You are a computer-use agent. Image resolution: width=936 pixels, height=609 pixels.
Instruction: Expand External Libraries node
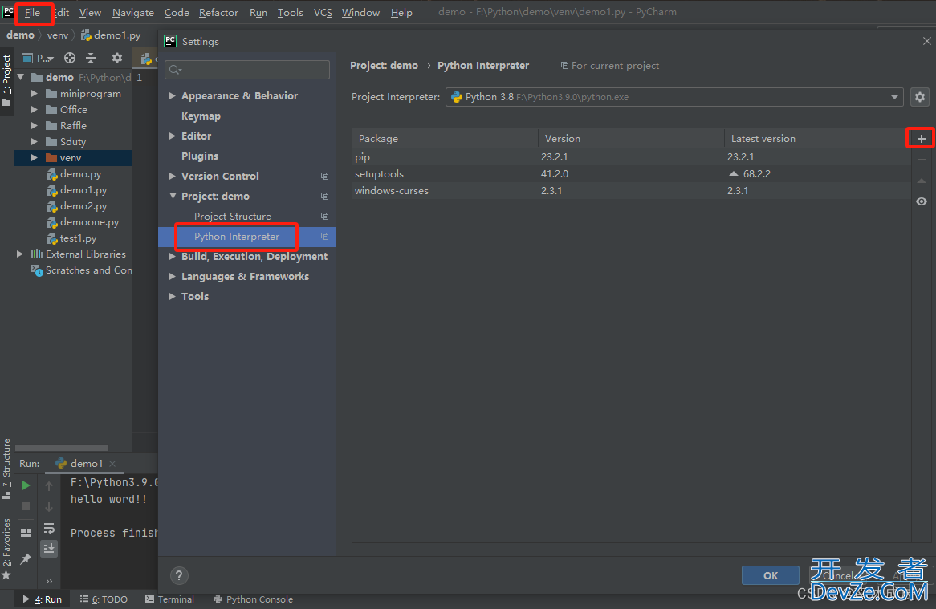coord(20,254)
